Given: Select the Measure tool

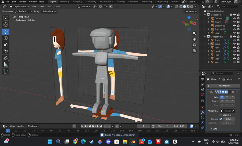Looking at the screenshot, I should 6,64.
